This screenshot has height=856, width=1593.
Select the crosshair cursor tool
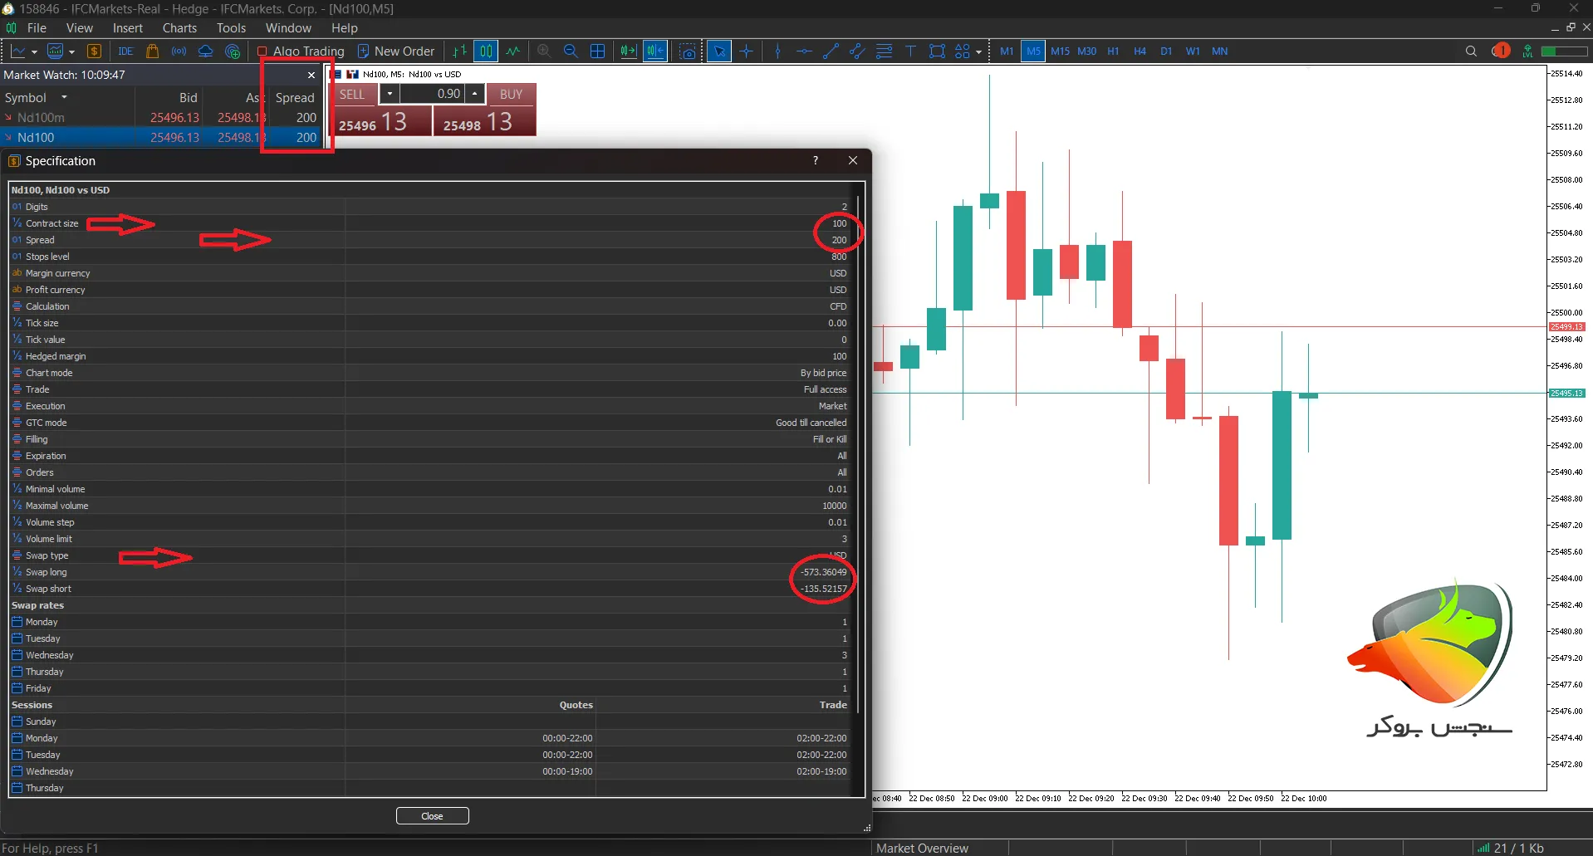[746, 51]
